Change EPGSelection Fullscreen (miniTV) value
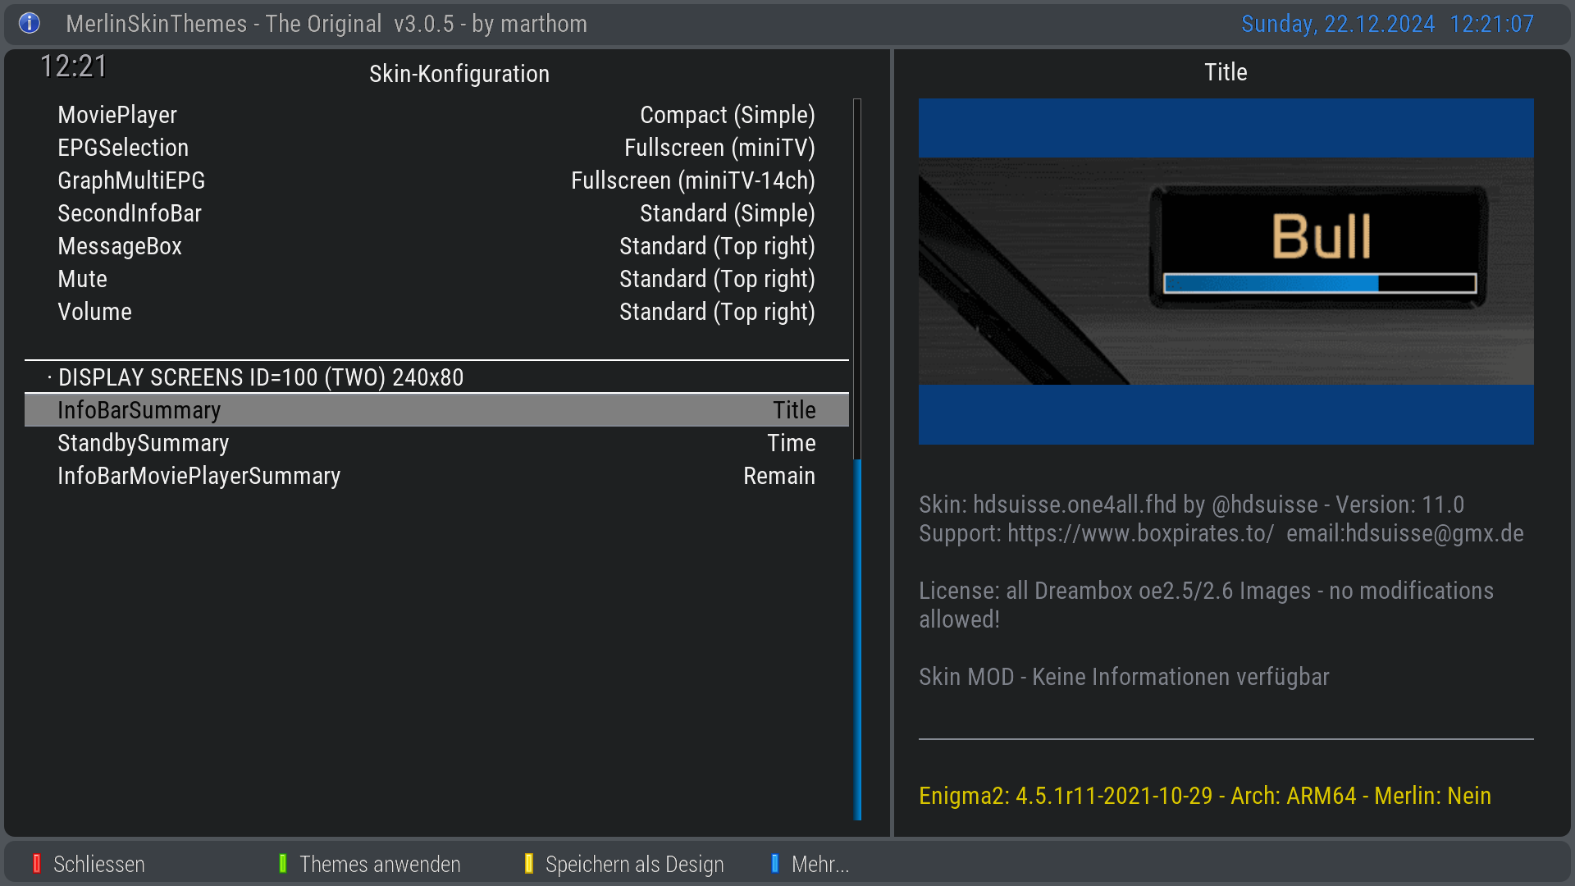This screenshot has width=1575, height=886. tap(719, 148)
